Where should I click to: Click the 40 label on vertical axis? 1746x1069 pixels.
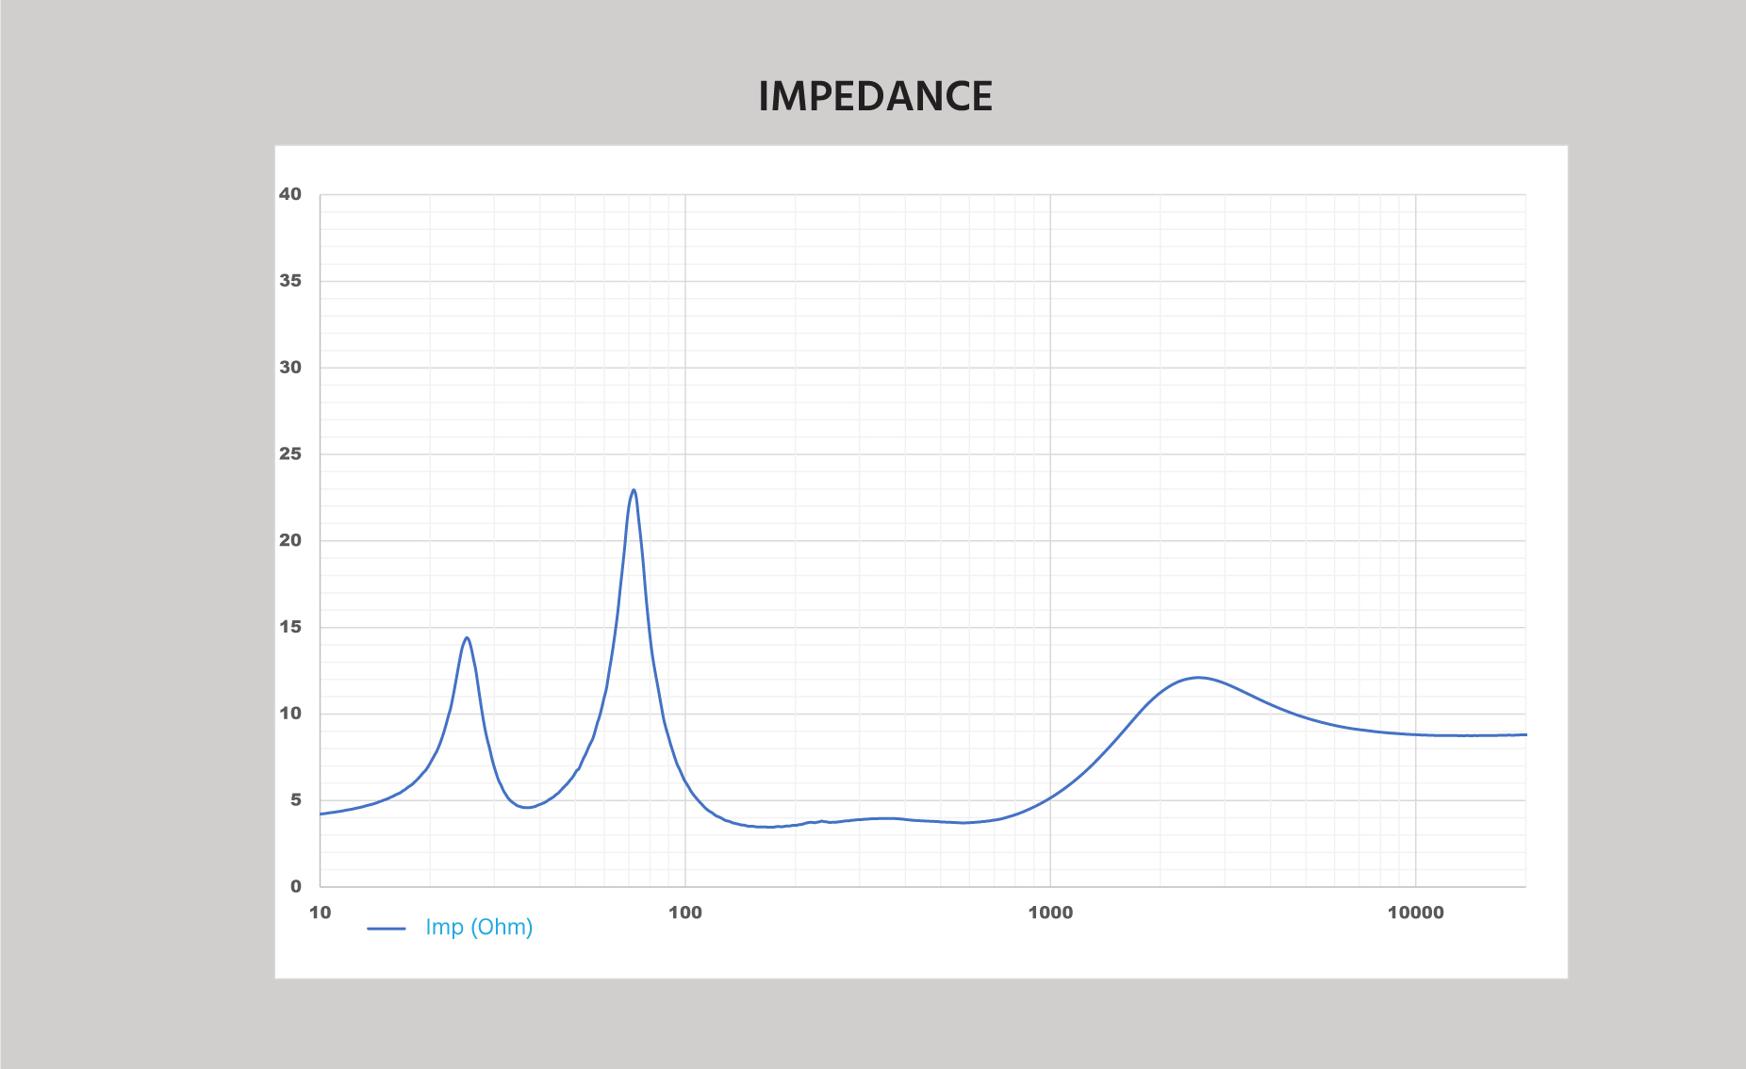(290, 194)
